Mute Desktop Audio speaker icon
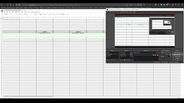184x103 pixels. tap(156, 55)
